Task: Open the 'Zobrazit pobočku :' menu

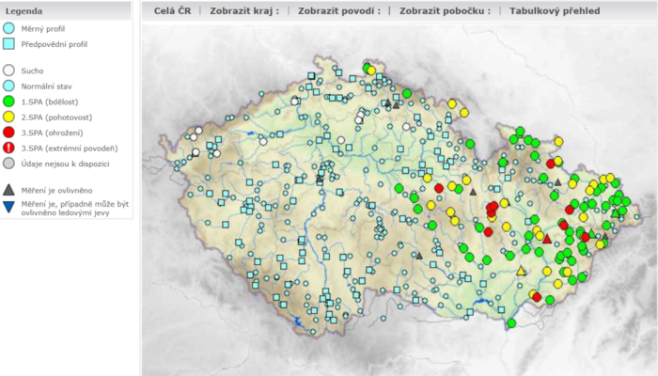Action: click(x=445, y=11)
